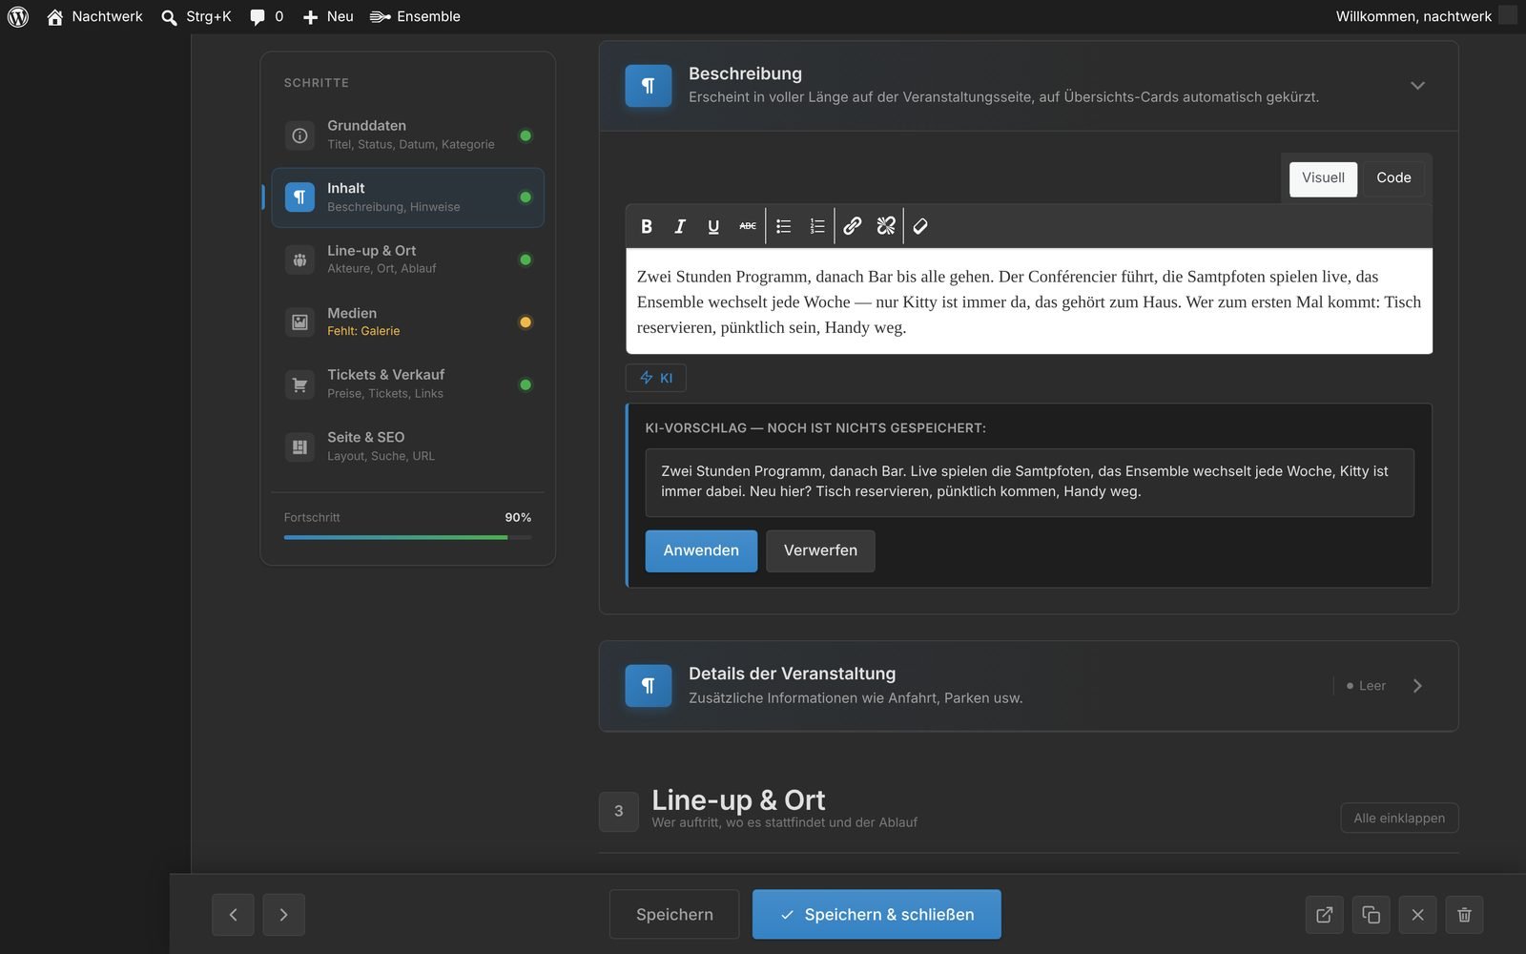The image size is (1526, 954).
Task: Insert a numbered list
Action: point(817,226)
